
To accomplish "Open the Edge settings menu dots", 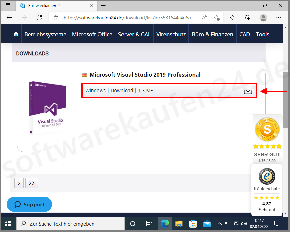I will 279,18.
